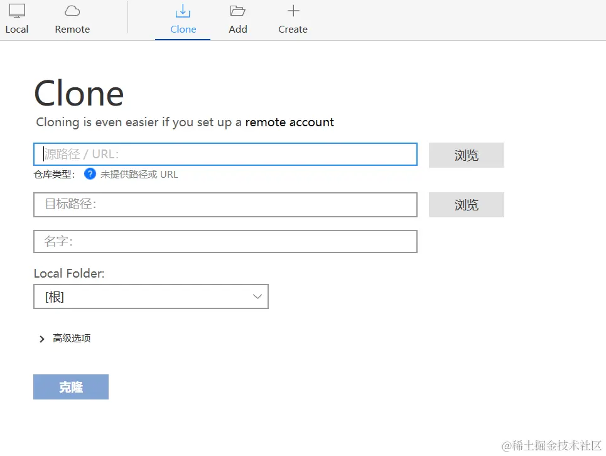The width and height of the screenshot is (606, 456).
Task: Open the Add tab
Action: [237, 19]
